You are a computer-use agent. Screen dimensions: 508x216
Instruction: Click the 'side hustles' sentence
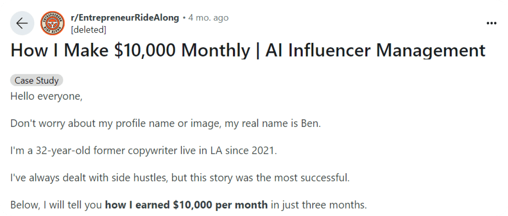click(180, 178)
